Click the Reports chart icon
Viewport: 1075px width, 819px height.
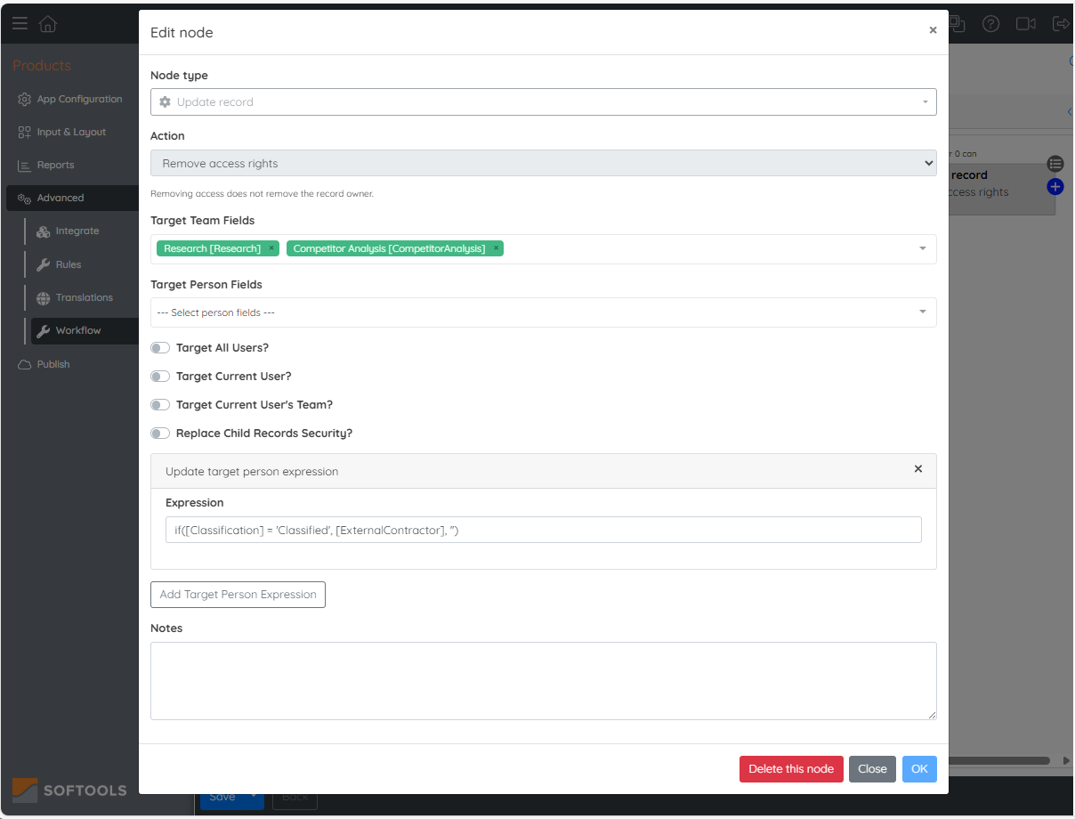click(x=24, y=166)
